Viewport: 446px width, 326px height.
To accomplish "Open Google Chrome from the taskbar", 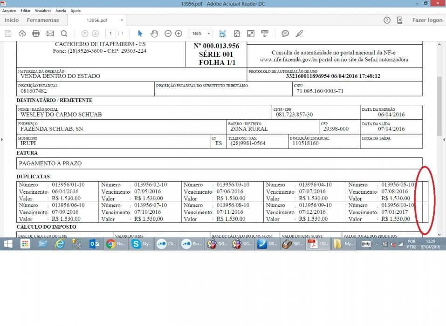I will tap(110, 244).
